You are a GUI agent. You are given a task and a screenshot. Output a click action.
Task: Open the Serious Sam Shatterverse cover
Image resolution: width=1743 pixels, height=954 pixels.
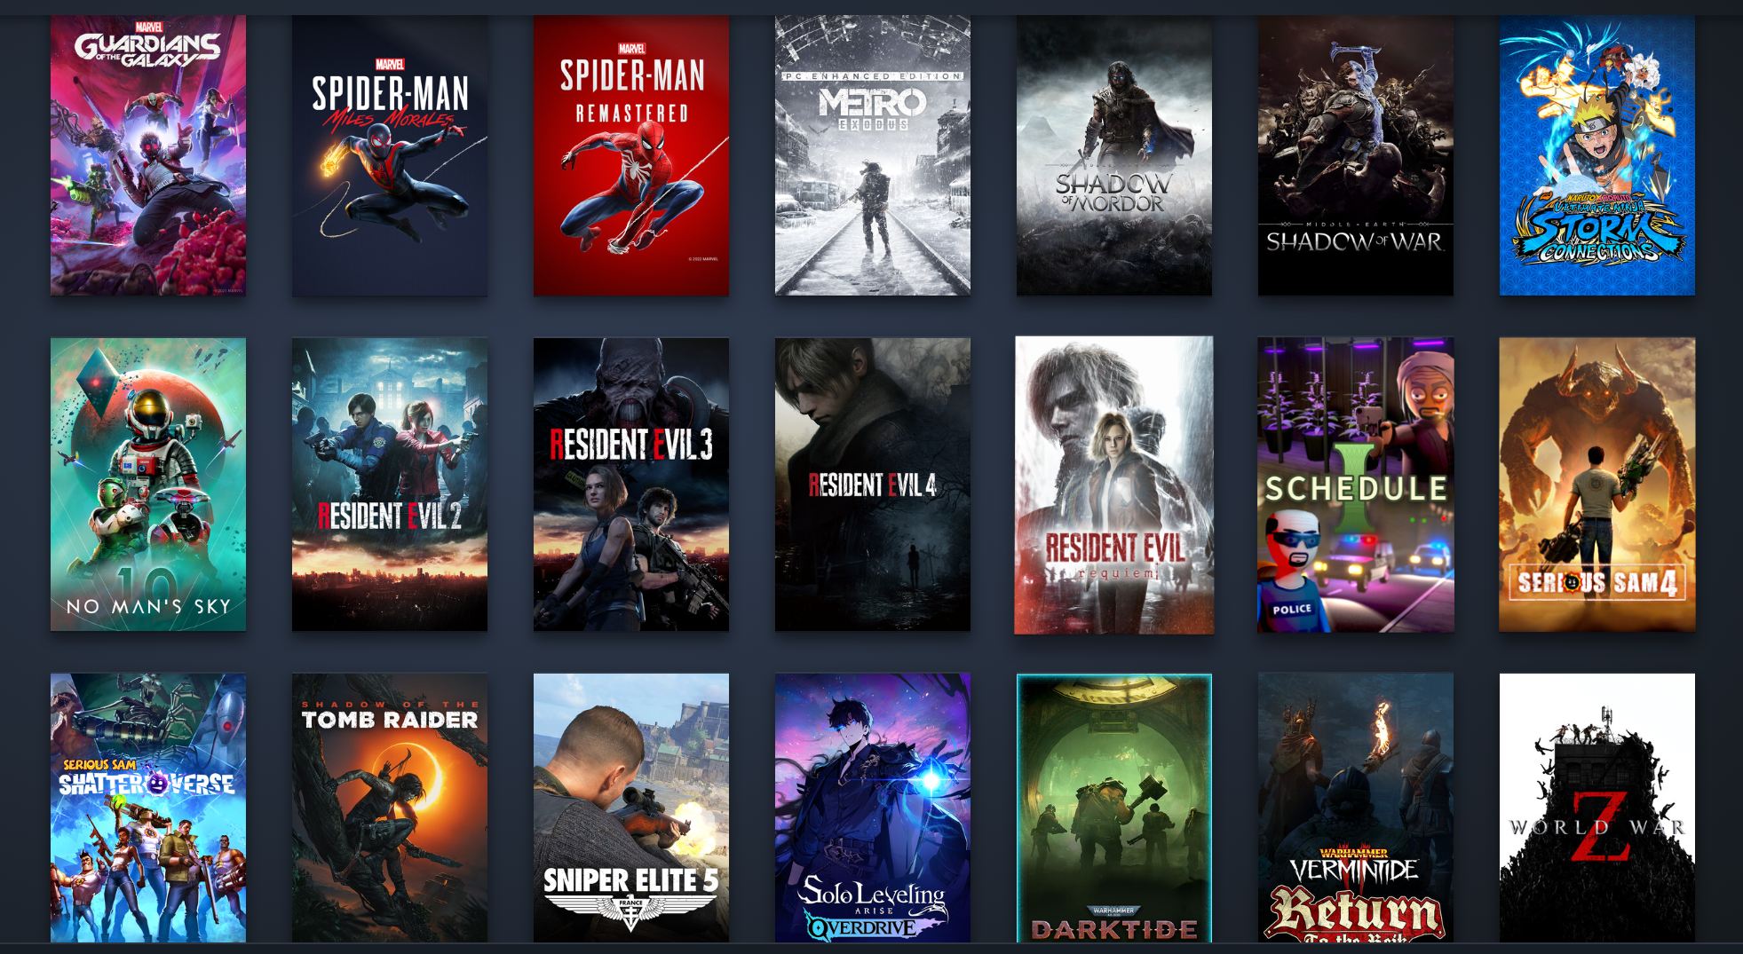point(148,808)
